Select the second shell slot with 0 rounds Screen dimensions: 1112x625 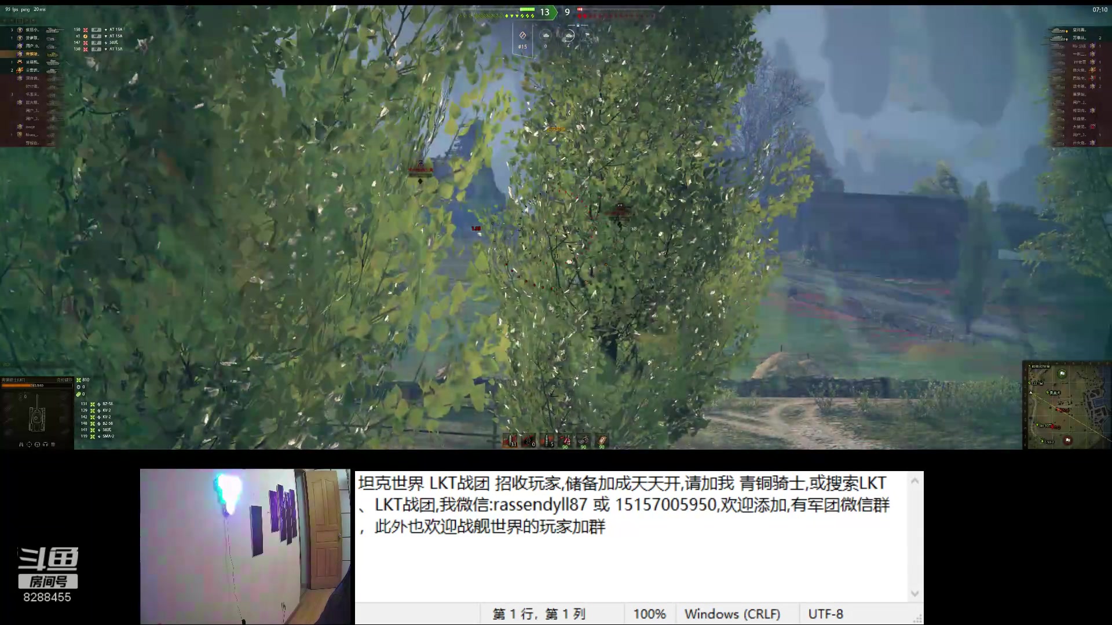528,440
